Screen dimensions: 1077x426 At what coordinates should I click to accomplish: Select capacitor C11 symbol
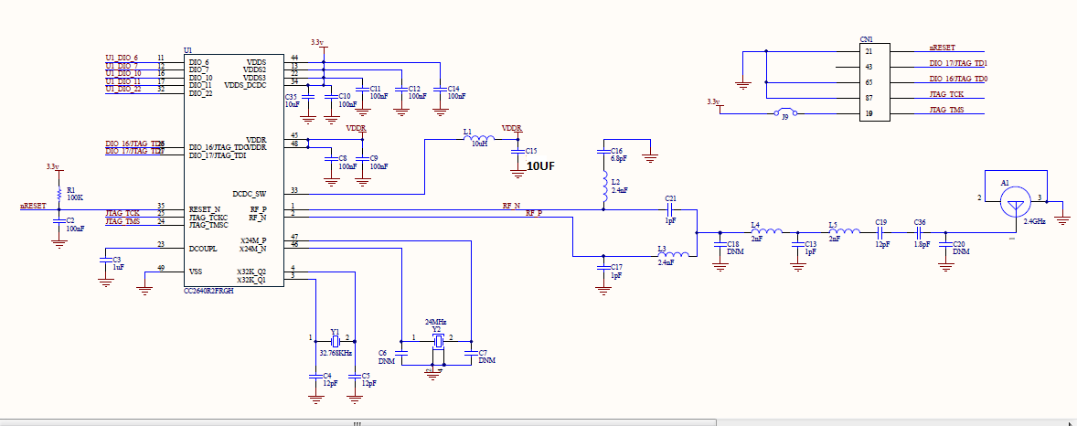pos(361,90)
